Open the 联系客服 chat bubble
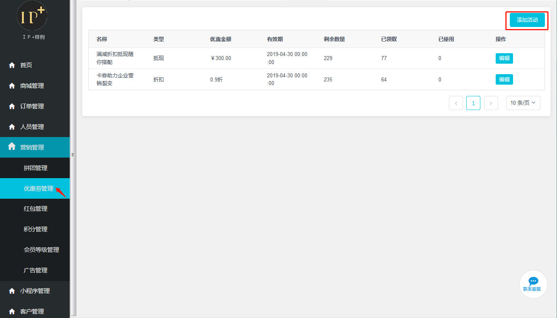The image size is (557, 318). (533, 284)
